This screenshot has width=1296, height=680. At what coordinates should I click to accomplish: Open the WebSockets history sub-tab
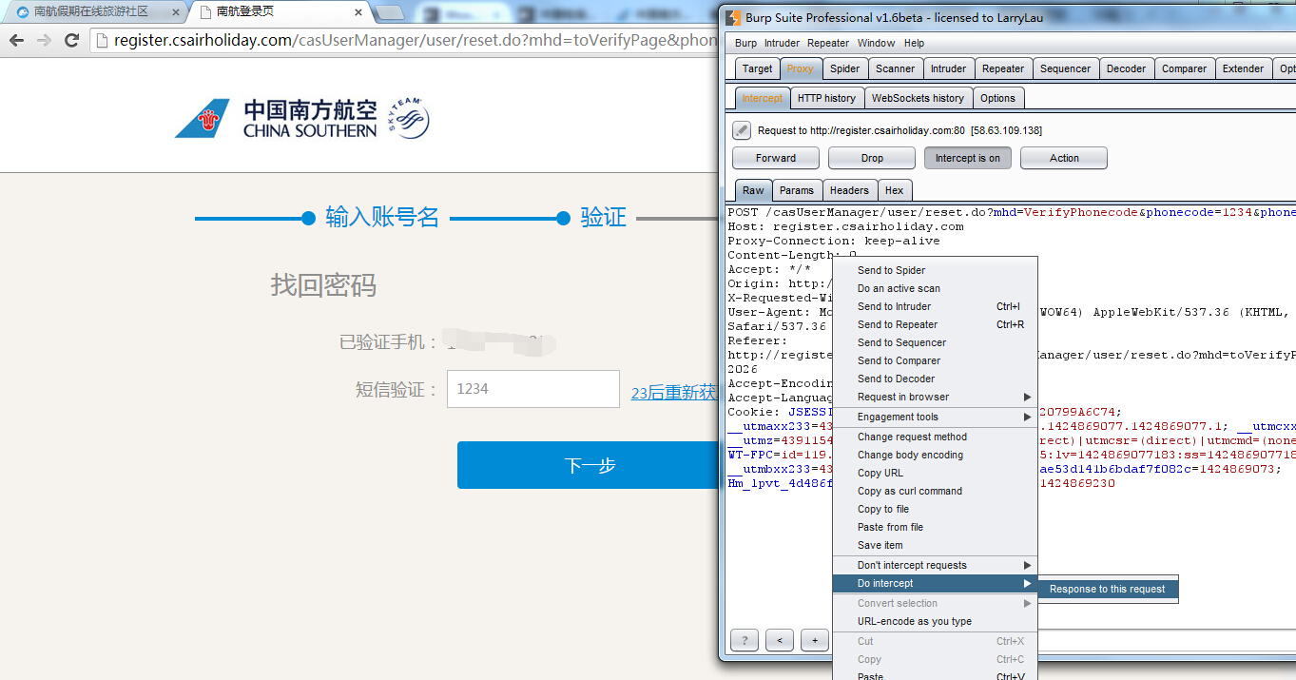[918, 98]
